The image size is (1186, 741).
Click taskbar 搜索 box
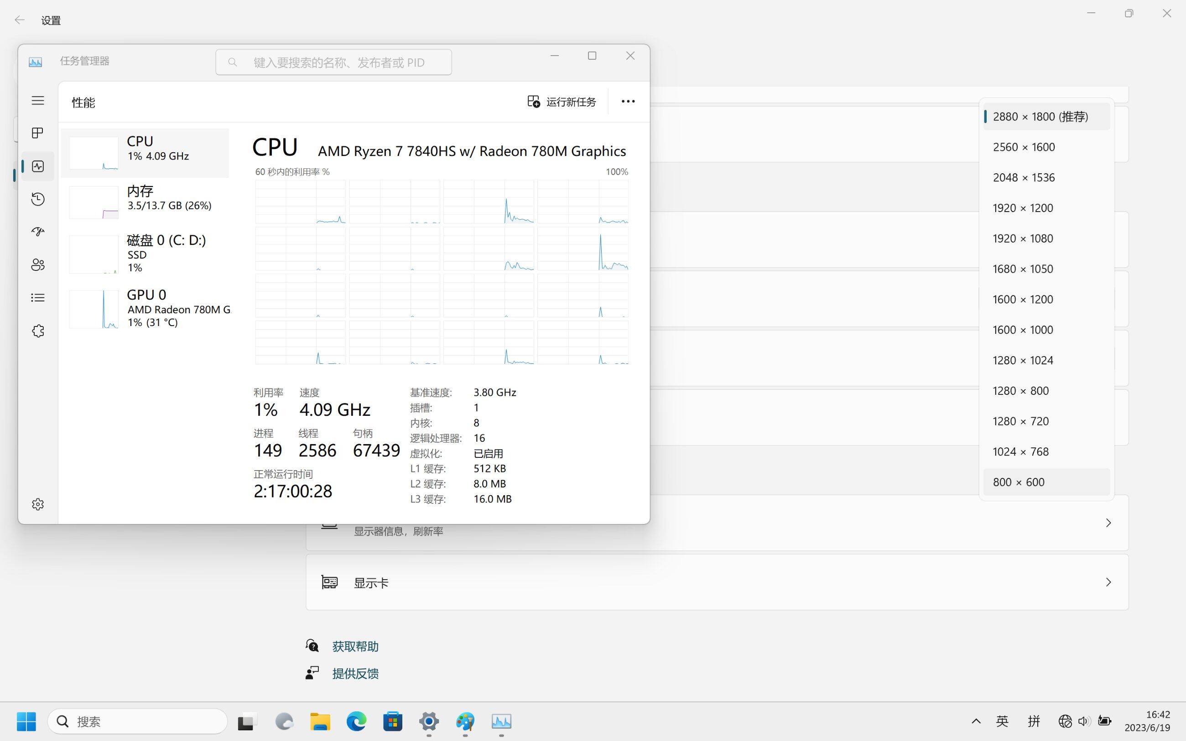coord(138,721)
